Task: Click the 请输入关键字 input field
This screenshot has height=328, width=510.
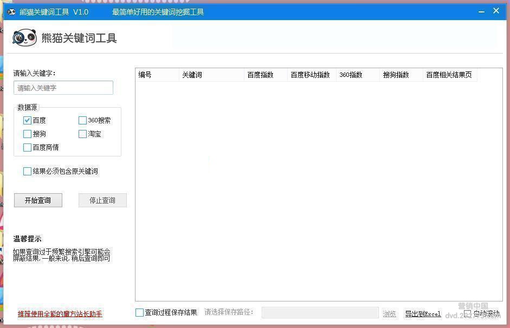Action: coord(63,88)
